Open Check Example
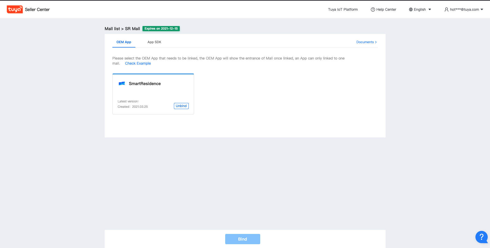The height and width of the screenshot is (248, 490). 138,63
